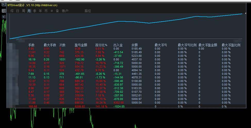Click the percentage -1.73 %
Viewport: 251px width, 128px height.
(100, 77)
